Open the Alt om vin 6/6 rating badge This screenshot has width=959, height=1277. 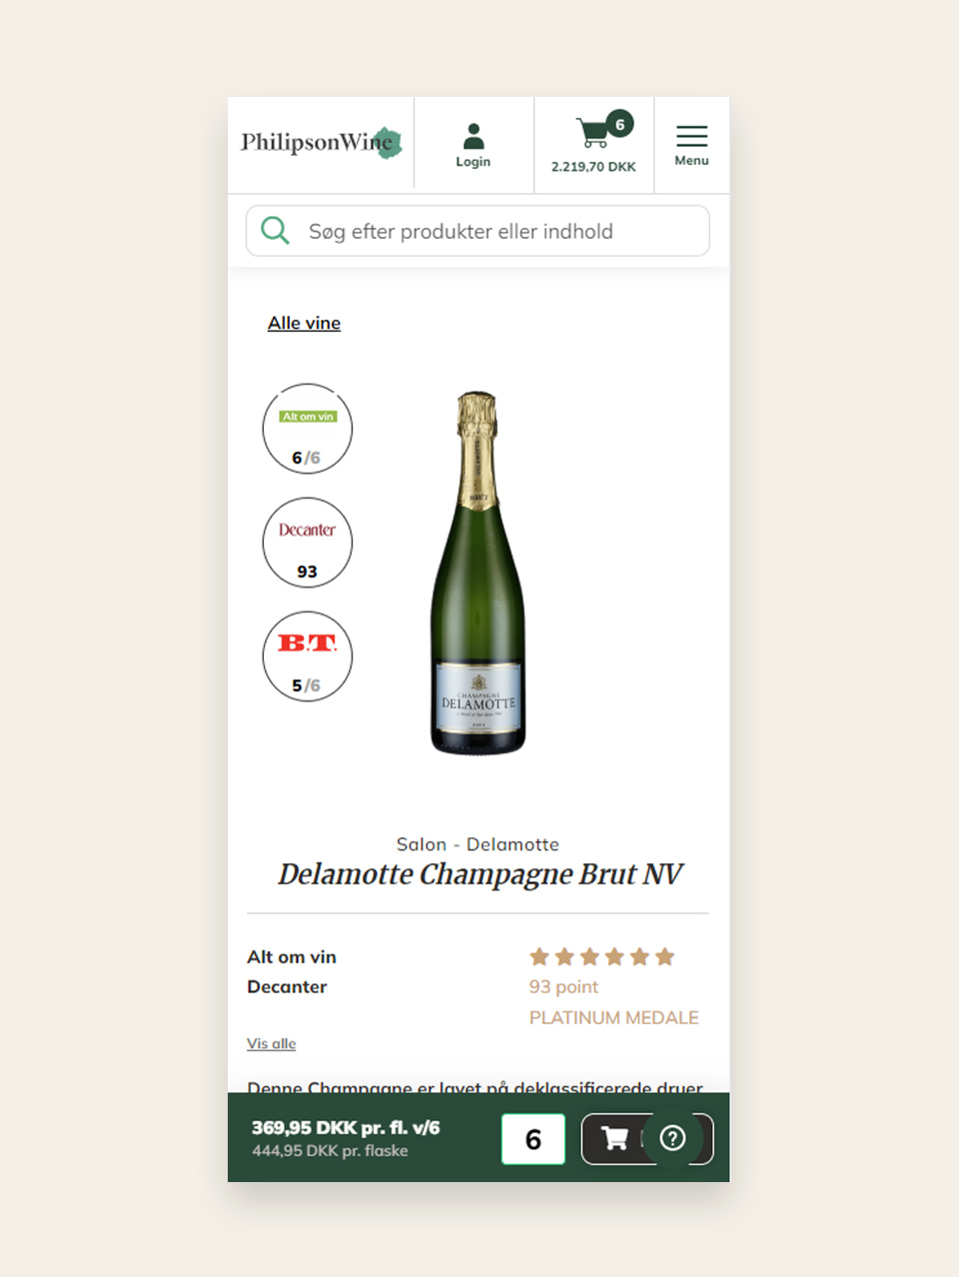pos(307,429)
